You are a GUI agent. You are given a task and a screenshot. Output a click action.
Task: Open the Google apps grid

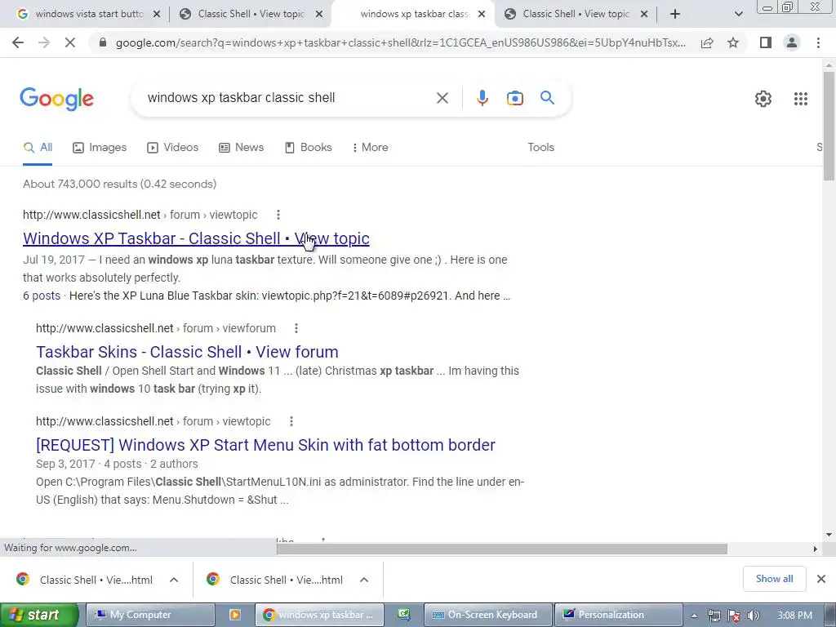pyautogui.click(x=800, y=99)
